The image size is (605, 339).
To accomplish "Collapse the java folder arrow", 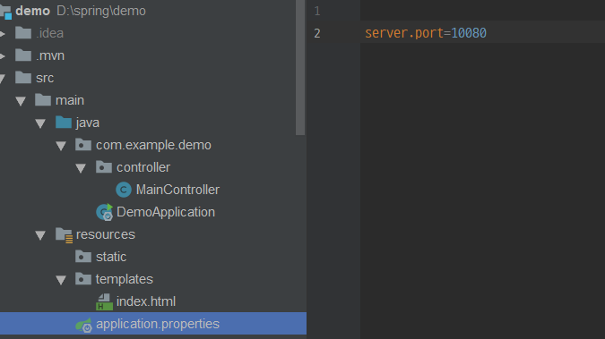I will [x=40, y=123].
